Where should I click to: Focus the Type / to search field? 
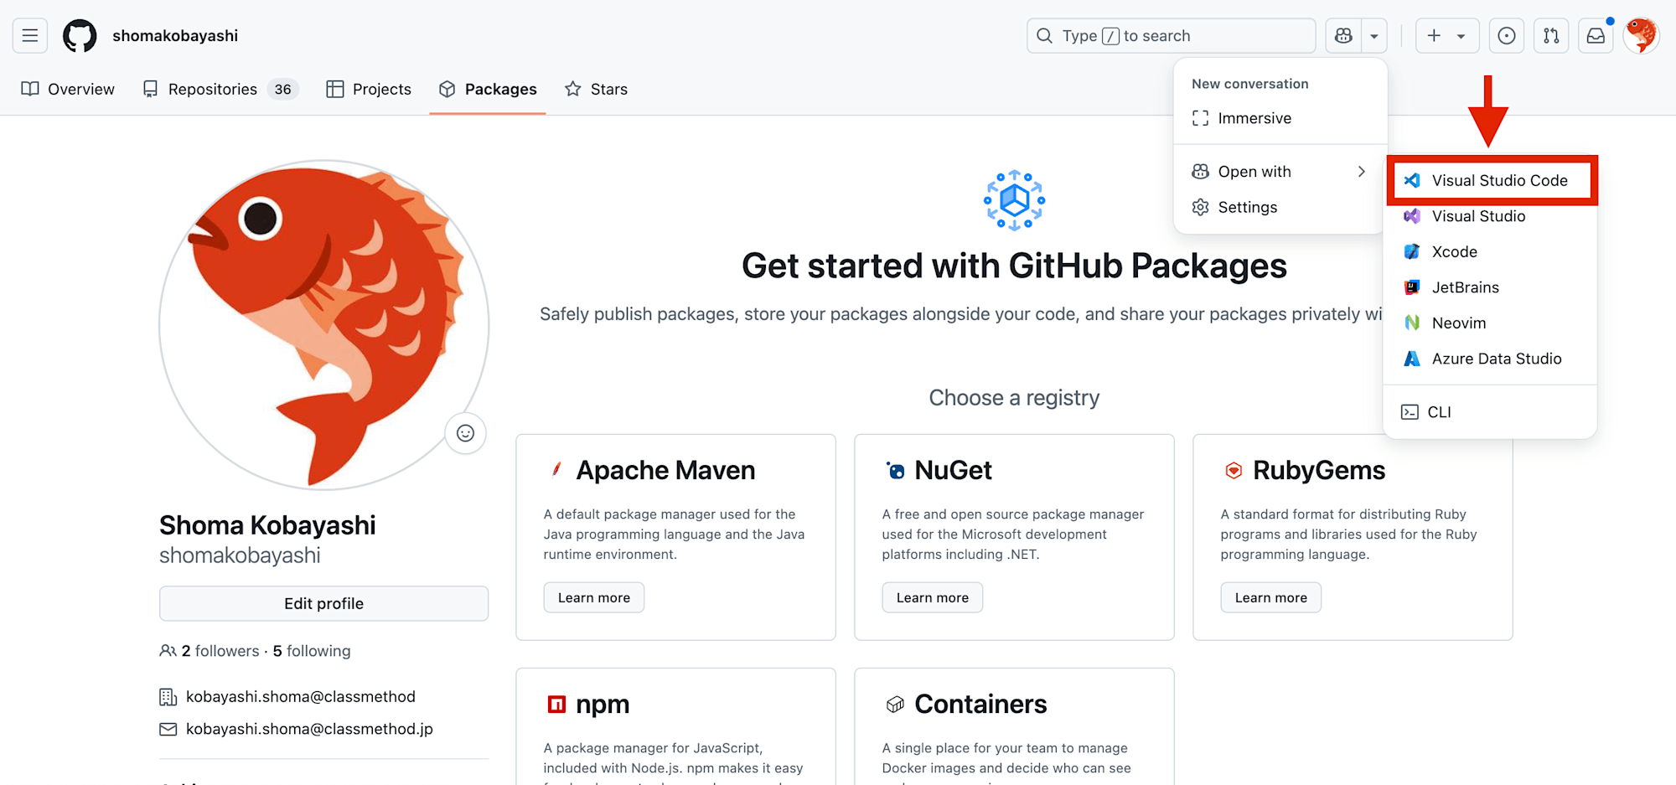click(1171, 35)
